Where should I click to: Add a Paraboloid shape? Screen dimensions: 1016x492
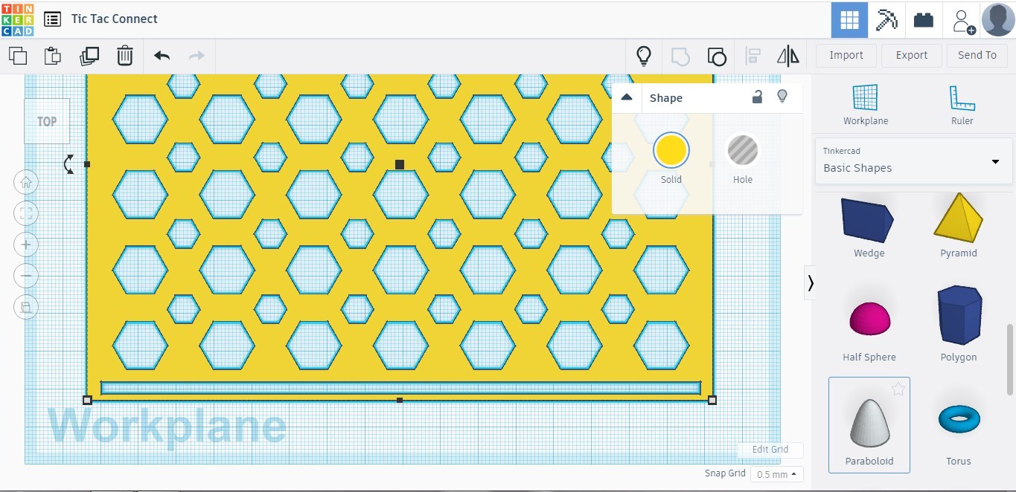(869, 425)
